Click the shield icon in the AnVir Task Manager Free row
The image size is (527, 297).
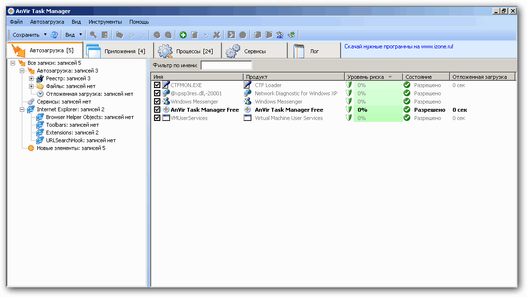(349, 110)
